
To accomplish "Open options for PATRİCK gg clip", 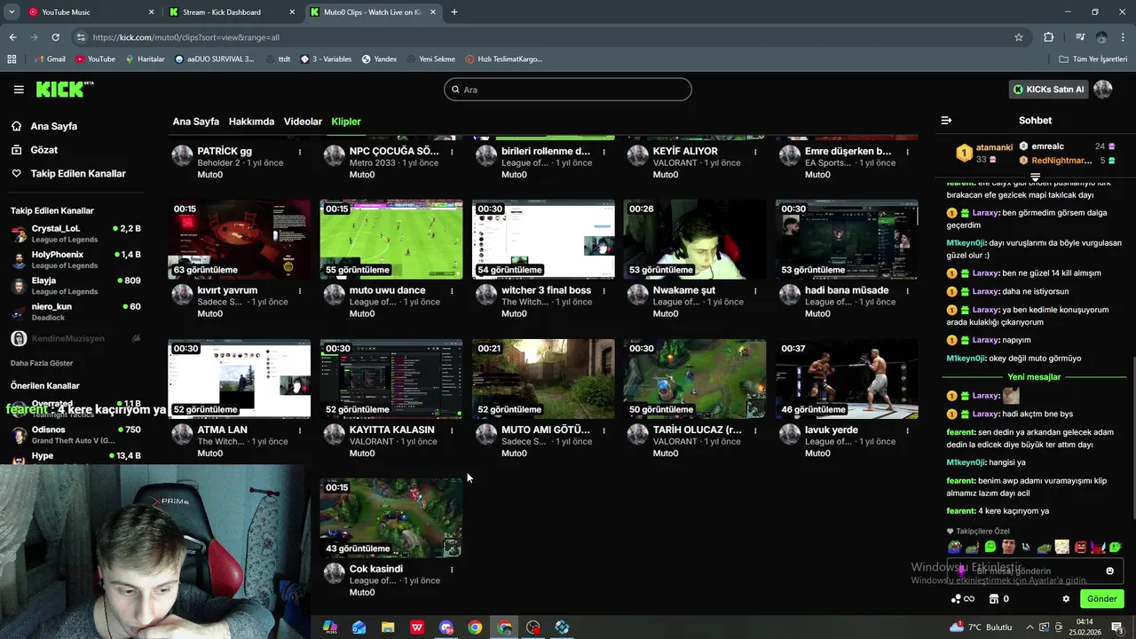I will click(x=300, y=152).
